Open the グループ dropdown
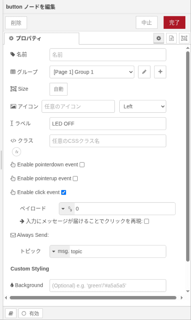The image size is (191, 320). 92,72
